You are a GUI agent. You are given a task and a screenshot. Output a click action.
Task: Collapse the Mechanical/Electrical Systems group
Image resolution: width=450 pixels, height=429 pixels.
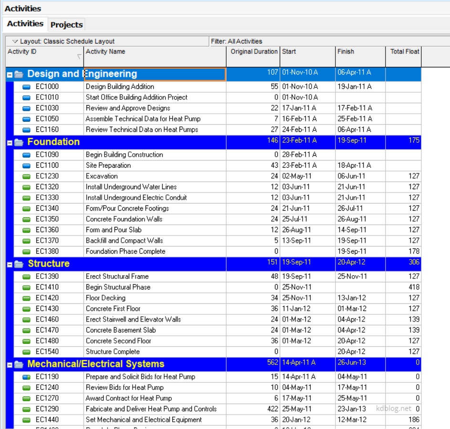(10, 365)
